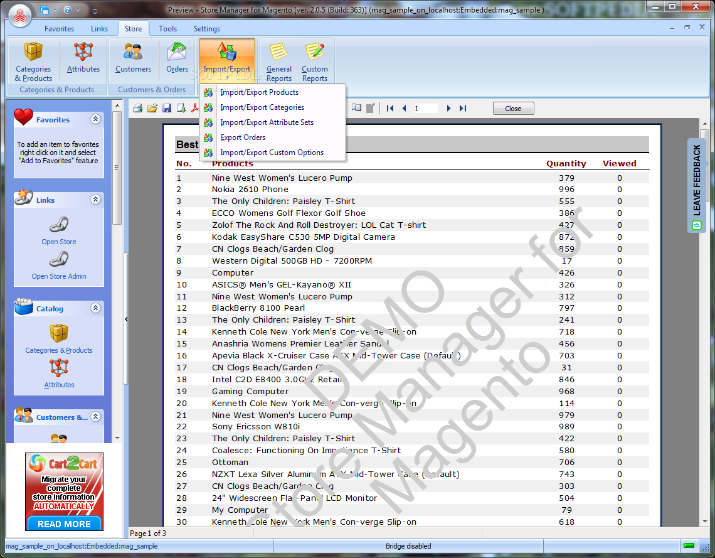
Task: Click the windows icon in quick access toolbar
Action: [x=45, y=10]
